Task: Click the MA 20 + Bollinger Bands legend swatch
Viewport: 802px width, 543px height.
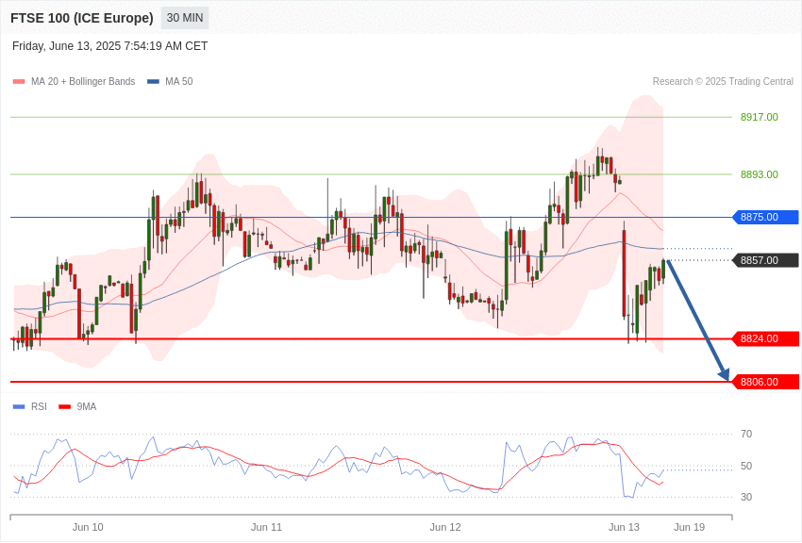Action: (19, 82)
